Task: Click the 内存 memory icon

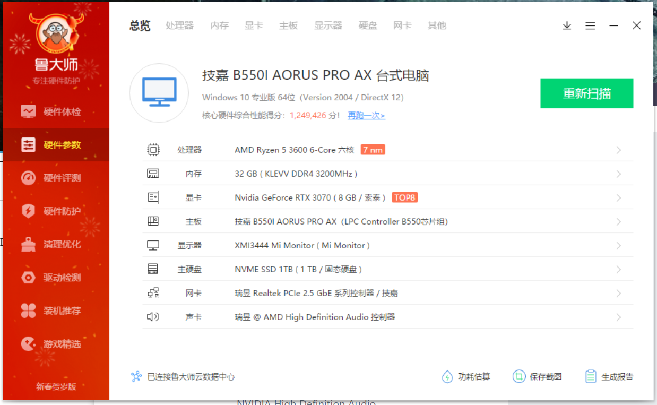Action: pos(153,174)
